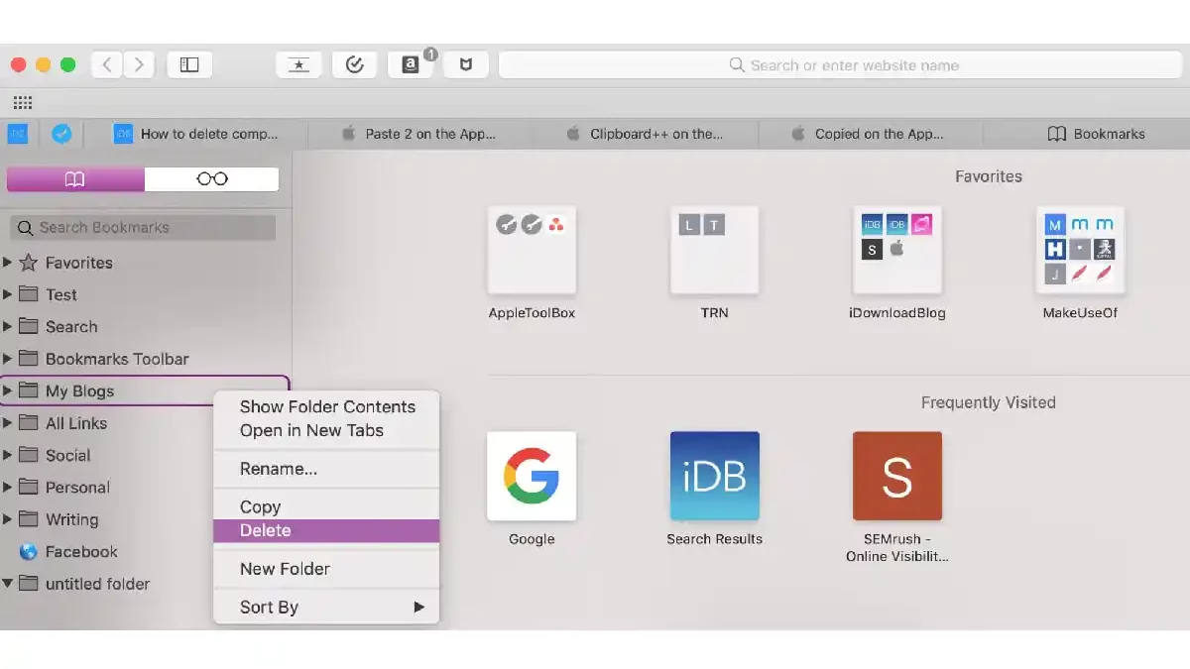The image size is (1190, 669).
Task: Click the Back navigation arrow
Action: (107, 64)
